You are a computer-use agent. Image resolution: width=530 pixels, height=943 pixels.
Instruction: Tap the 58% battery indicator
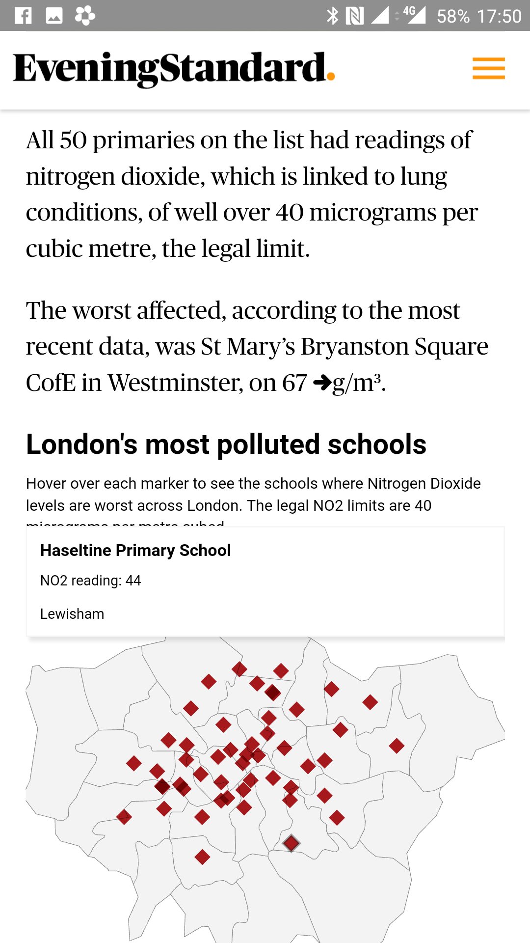(x=453, y=16)
